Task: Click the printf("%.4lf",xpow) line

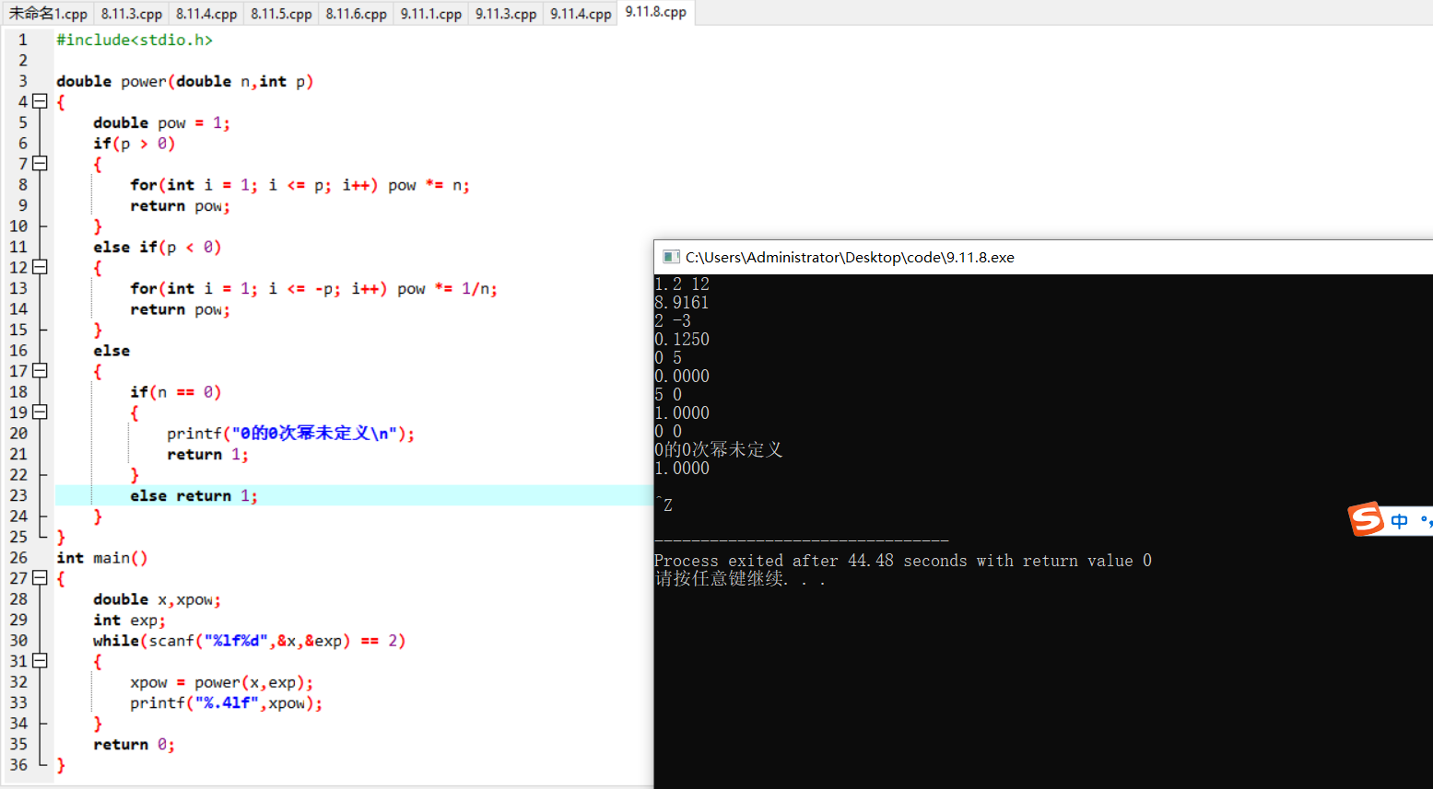Action: point(226,703)
